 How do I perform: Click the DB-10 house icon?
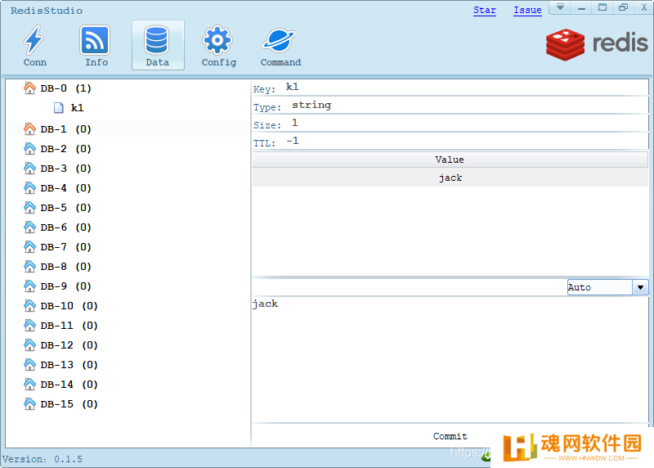click(x=29, y=306)
